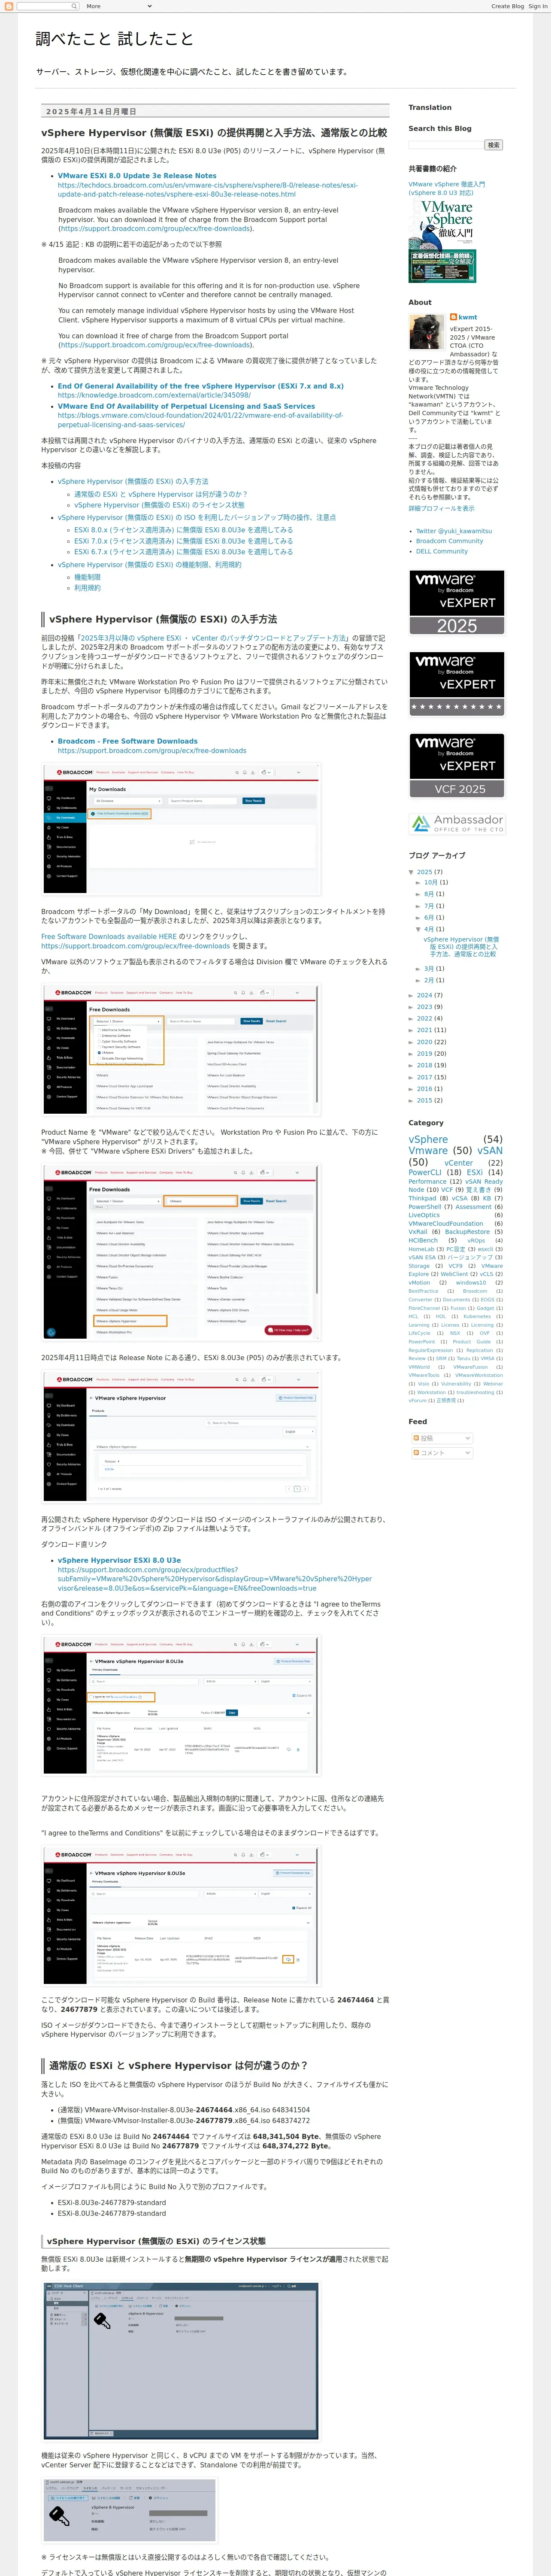The width and height of the screenshot is (551, 2576).
Task: Click the 検索 search button
Action: click(493, 145)
